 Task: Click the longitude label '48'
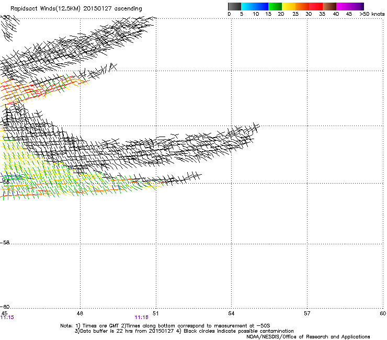pyautogui.click(x=80, y=313)
